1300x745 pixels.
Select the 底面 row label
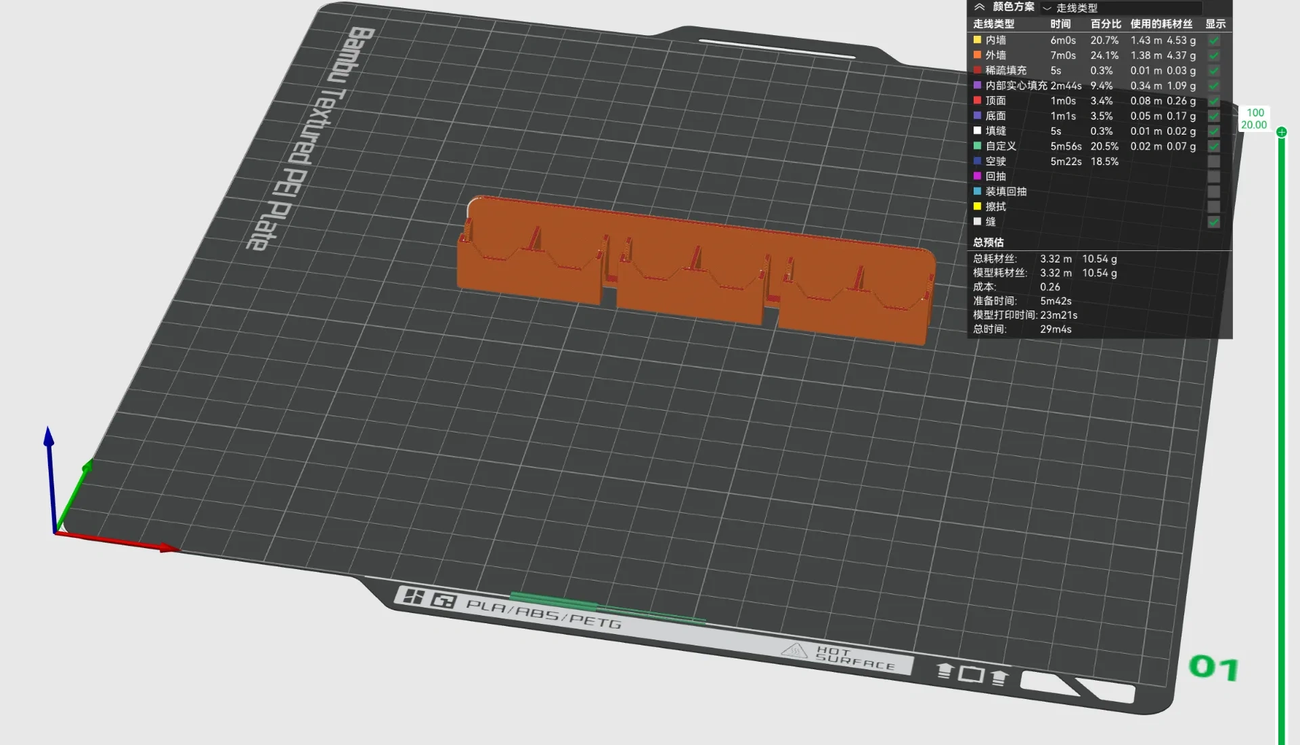(x=995, y=116)
